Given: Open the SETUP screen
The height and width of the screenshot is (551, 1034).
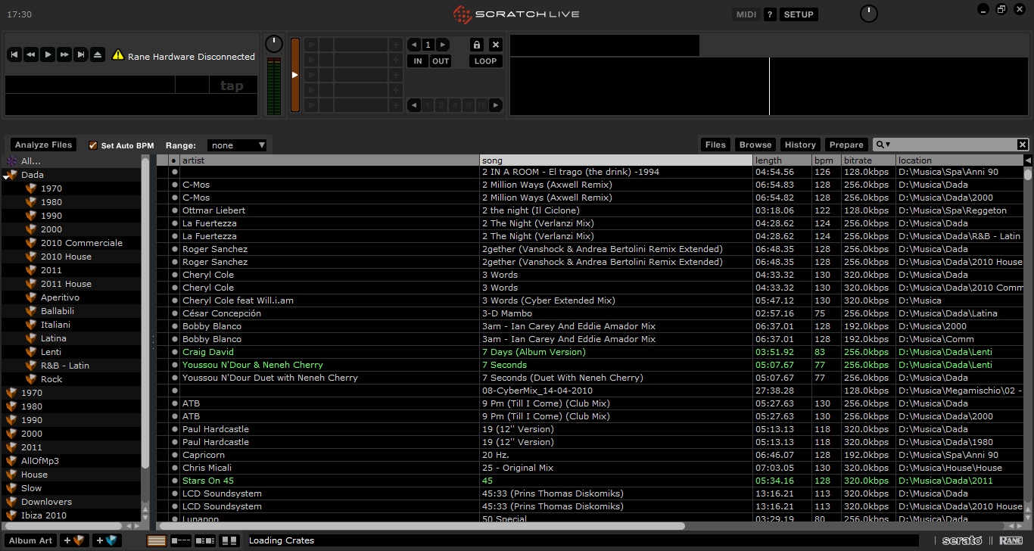Looking at the screenshot, I should coord(799,14).
